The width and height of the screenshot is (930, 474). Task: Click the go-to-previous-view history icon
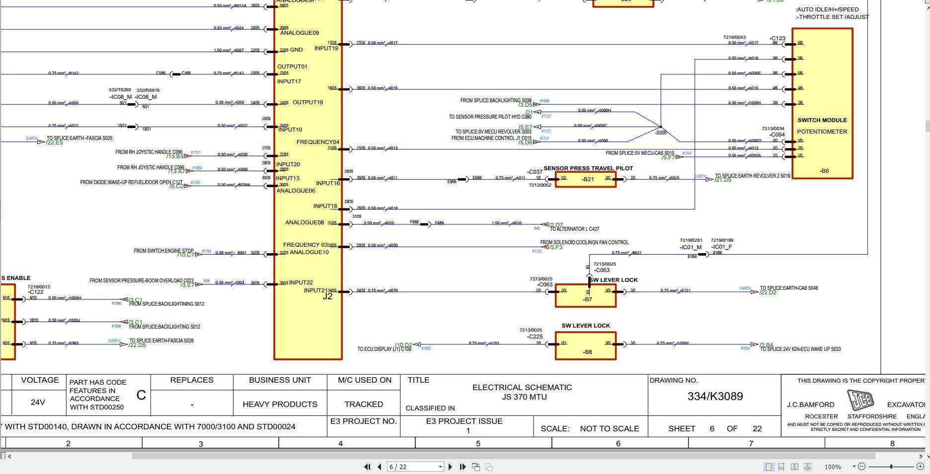(475, 467)
